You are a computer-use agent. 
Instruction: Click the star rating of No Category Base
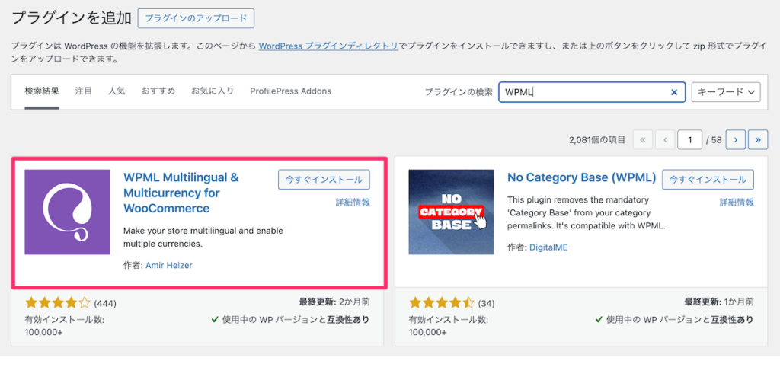click(x=442, y=302)
